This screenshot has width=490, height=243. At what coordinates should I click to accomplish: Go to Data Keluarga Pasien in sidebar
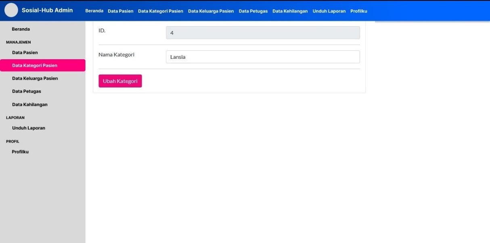point(35,78)
